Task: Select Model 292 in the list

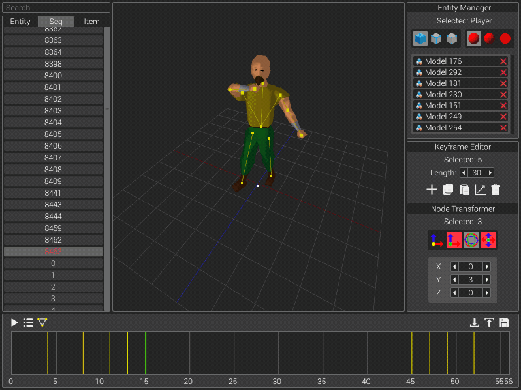Action: [460, 72]
